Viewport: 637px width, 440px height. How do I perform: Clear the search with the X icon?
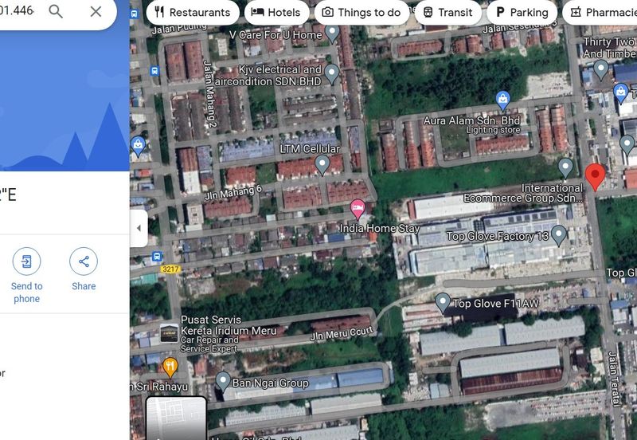96,11
